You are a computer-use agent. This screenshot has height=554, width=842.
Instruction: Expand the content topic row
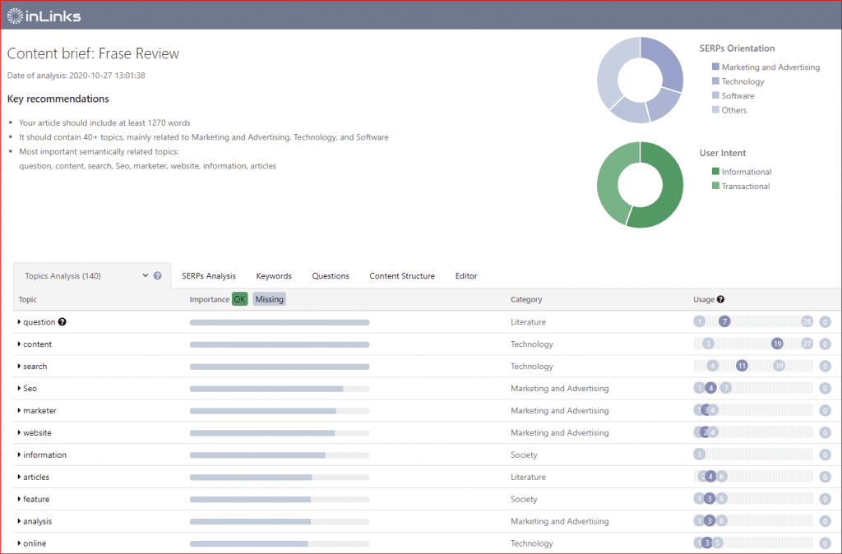tap(20, 344)
